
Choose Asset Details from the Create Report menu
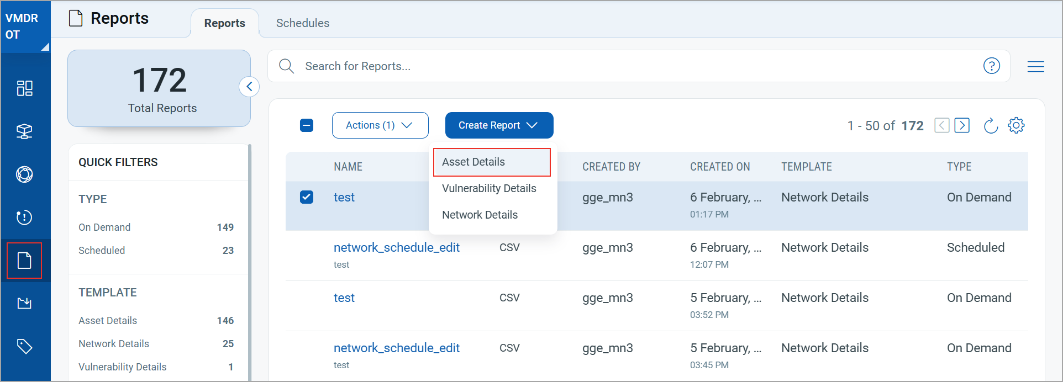coord(492,162)
